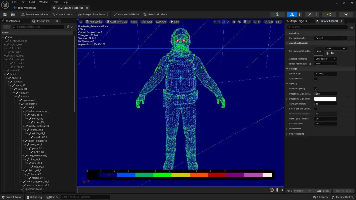The width and height of the screenshot is (356, 200).
Task: Open the Content Drawer
Action: click(x=12, y=197)
